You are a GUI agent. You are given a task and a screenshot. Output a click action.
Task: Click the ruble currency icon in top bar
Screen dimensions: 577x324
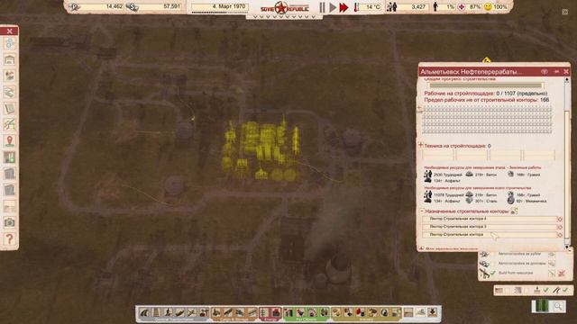pyautogui.click(x=74, y=7)
